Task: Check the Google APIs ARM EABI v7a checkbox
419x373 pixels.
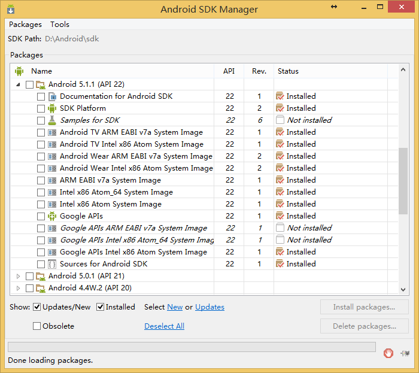Action: tap(41, 229)
